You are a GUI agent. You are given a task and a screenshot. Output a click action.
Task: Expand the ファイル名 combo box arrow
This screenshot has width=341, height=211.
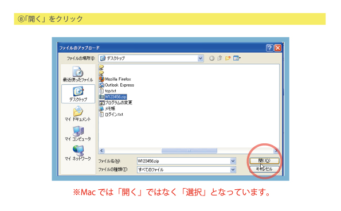point(233,161)
